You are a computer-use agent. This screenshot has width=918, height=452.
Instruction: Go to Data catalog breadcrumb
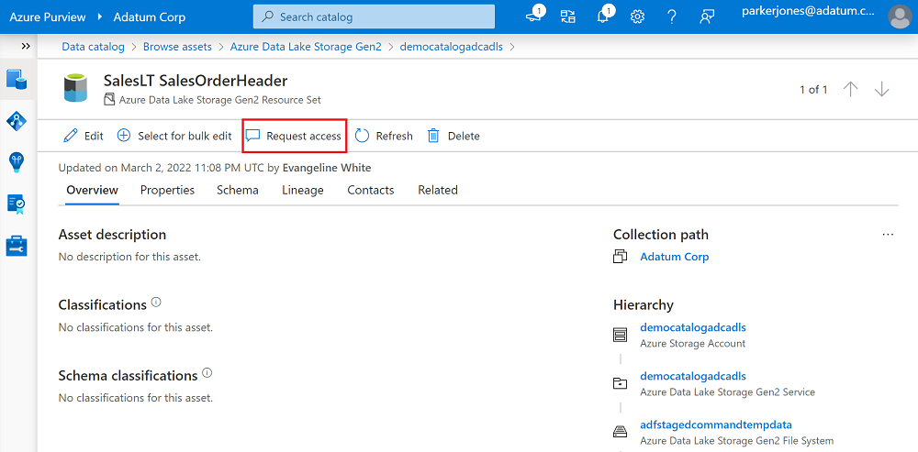(93, 47)
